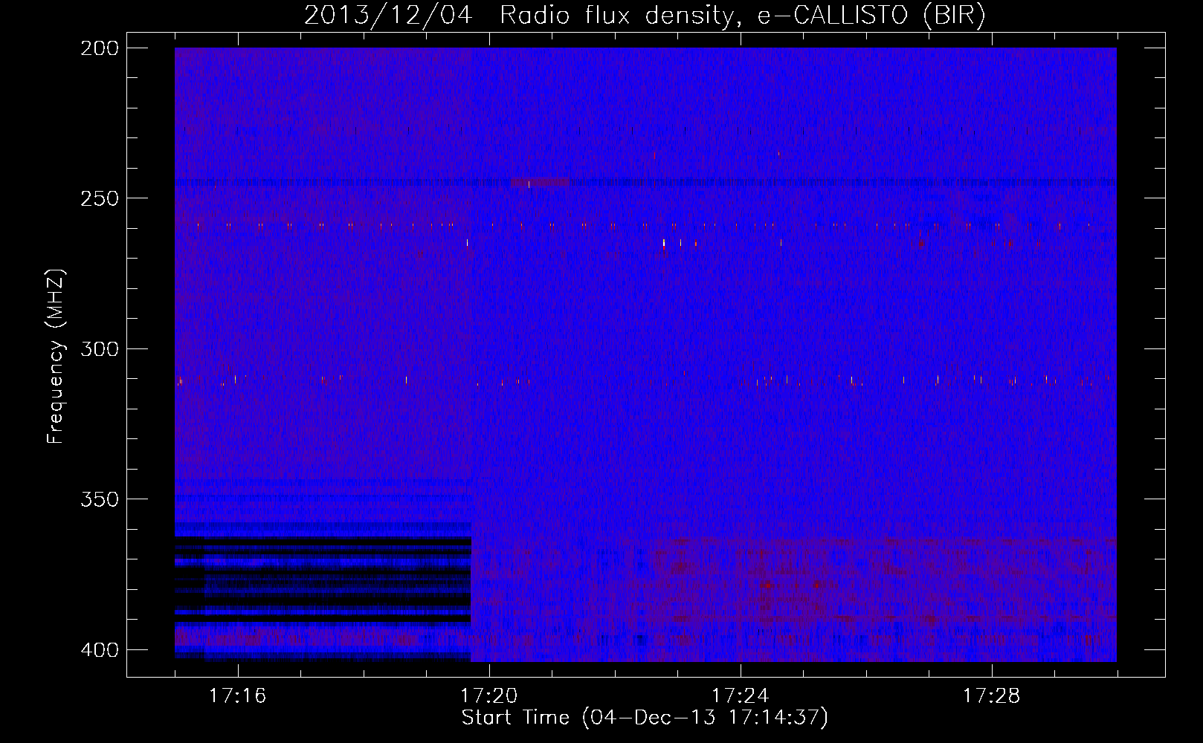This screenshot has height=743, width=1203.
Task: Select the 350 frequency tick label
Action: pos(99,499)
